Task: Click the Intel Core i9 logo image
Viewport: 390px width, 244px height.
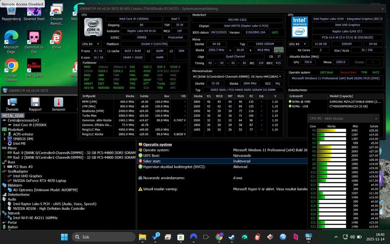Action: (93, 26)
